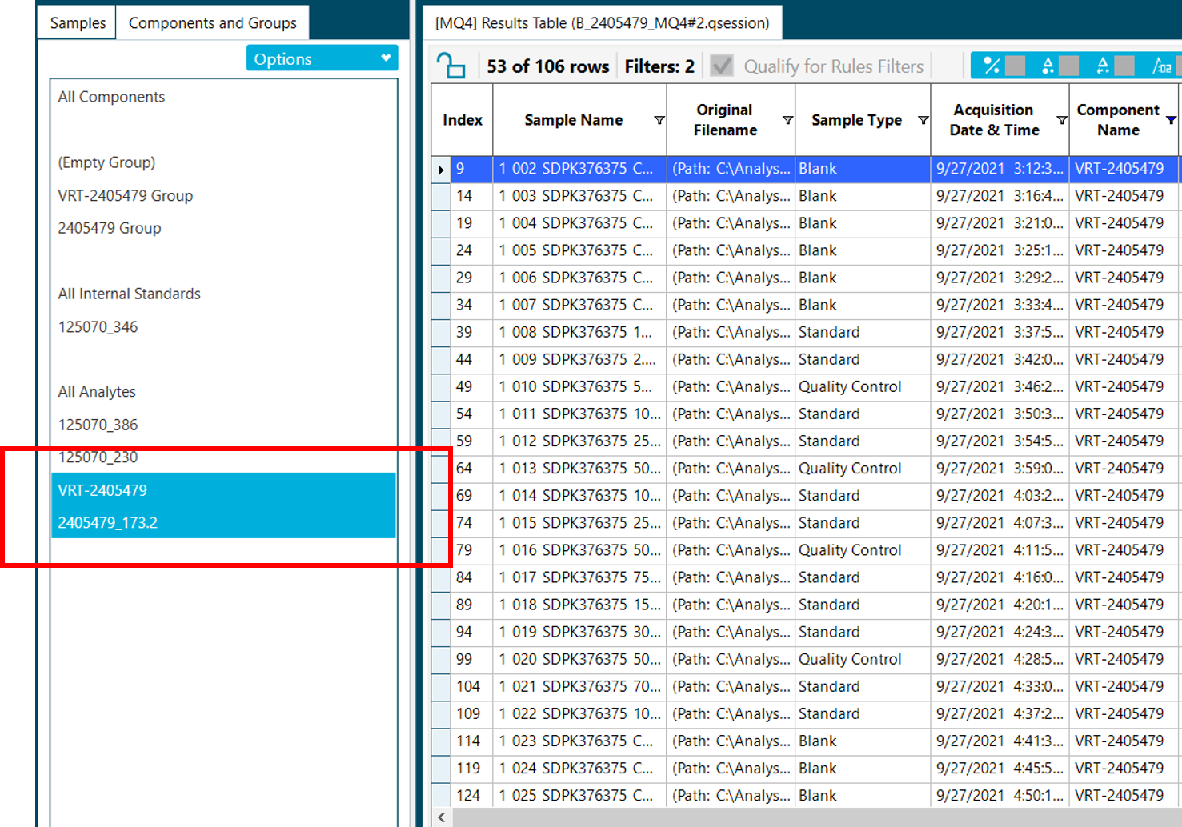Toggle the percent accuracy filter icon

pos(992,66)
